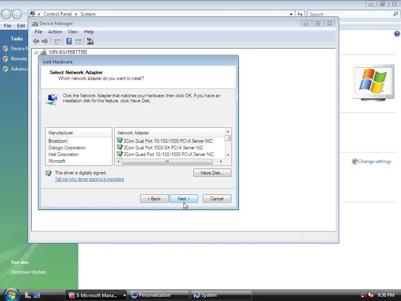The height and width of the screenshot is (301, 401).
Task: Click the Windows logo monitor image
Action: pos(373,82)
